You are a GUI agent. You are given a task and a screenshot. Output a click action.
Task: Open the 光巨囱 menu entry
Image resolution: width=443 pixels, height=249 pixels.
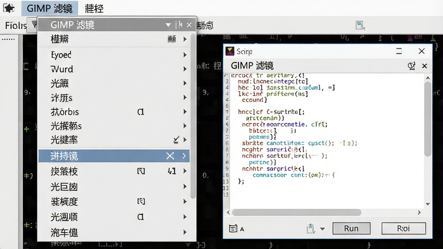coord(64,187)
